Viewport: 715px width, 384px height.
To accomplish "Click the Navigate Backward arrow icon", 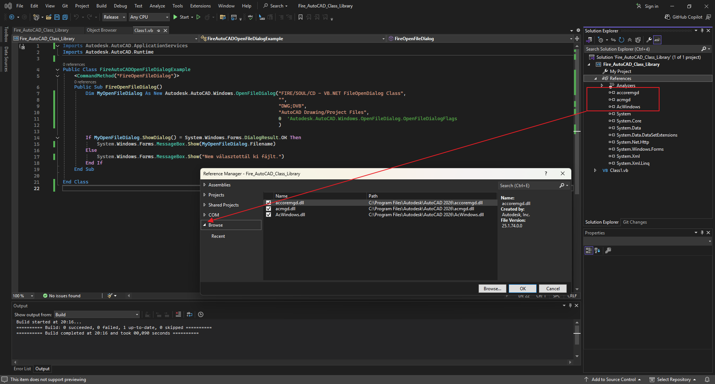I will (x=12, y=17).
